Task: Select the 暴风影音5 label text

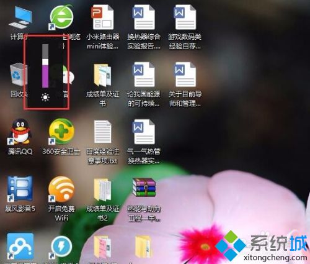Action: point(20,209)
